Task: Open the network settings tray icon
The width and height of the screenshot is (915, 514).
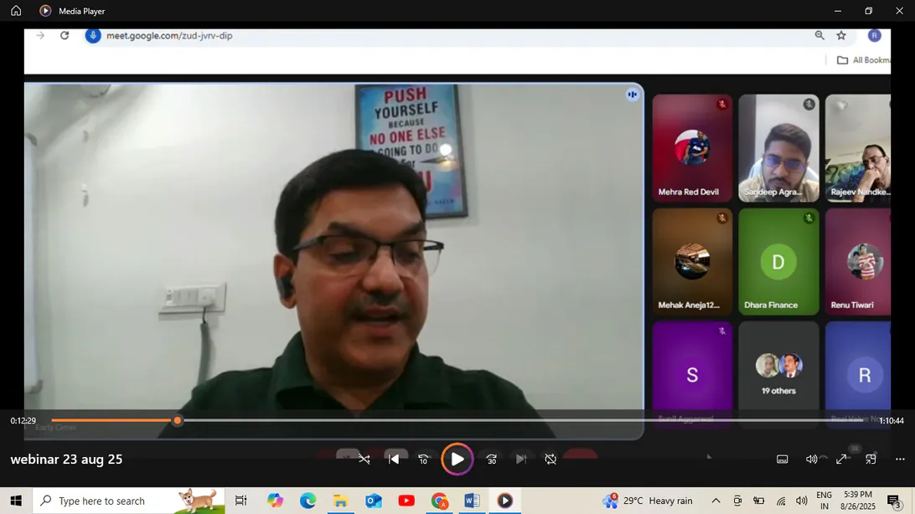Action: pos(781,501)
